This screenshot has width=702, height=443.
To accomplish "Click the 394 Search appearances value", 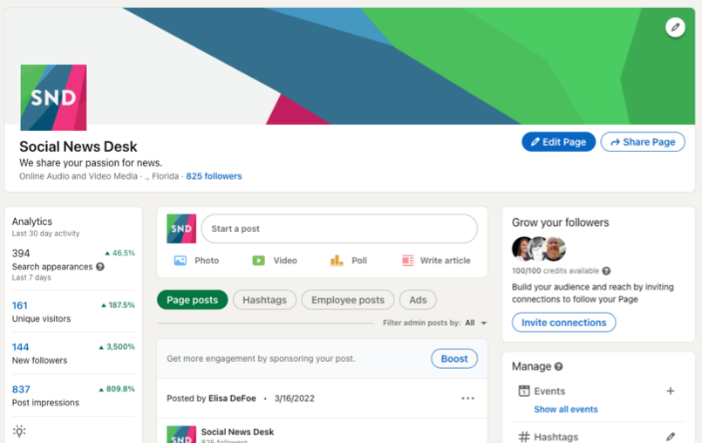I will tap(21, 254).
